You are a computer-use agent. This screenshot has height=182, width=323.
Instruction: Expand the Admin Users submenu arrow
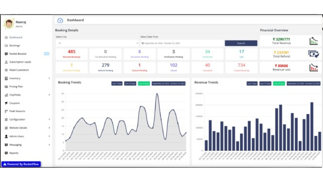click(x=49, y=136)
